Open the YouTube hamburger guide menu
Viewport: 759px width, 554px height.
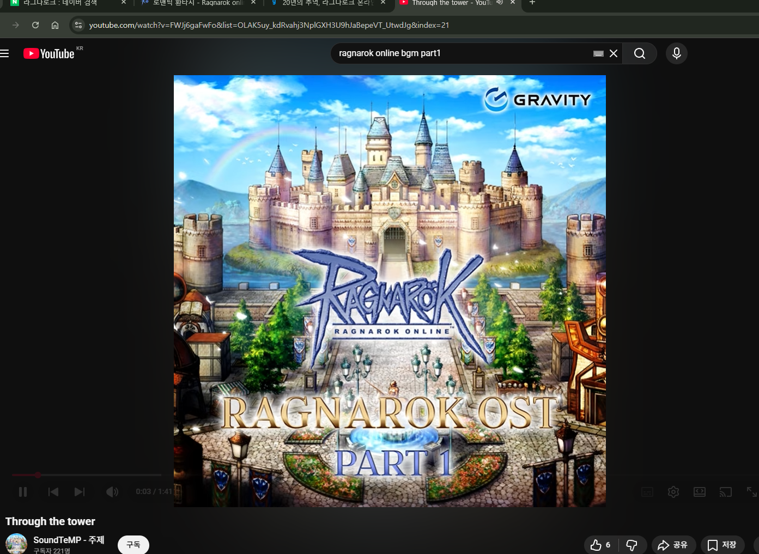point(5,53)
